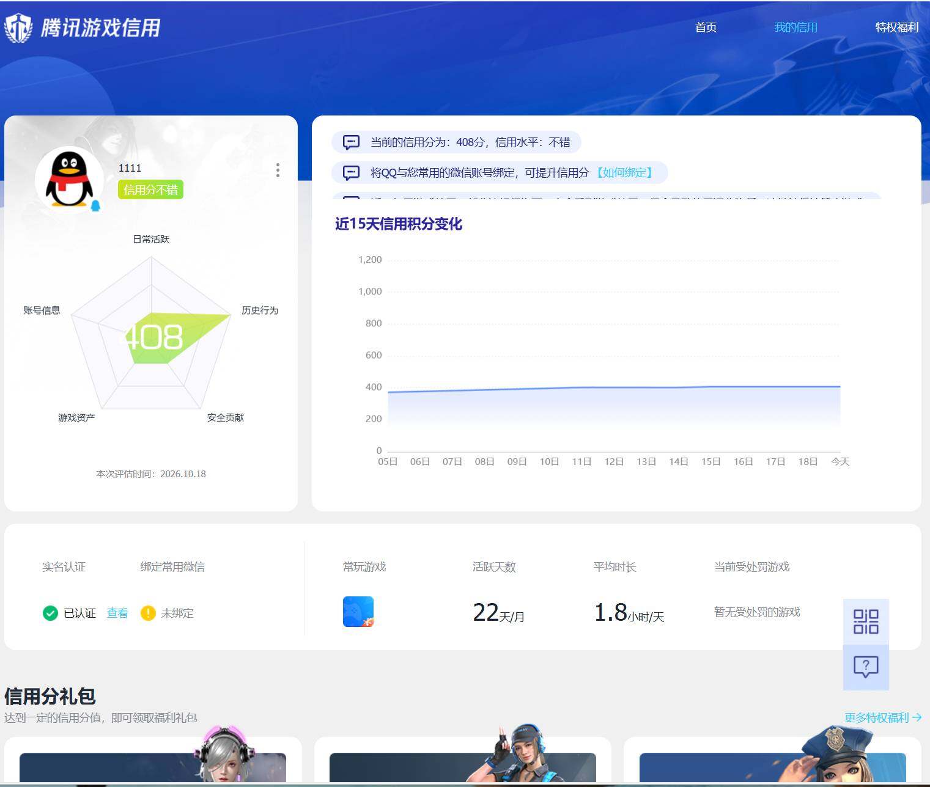Click the 未绑定 WeChat status text
930x787 pixels.
(x=177, y=613)
